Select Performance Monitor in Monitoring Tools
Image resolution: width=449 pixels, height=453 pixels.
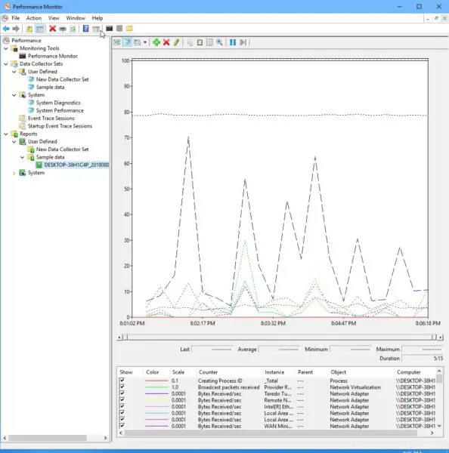[53, 56]
